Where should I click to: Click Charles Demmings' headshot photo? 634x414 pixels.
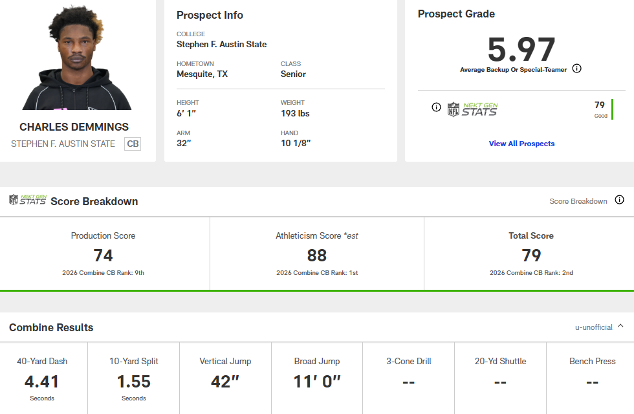point(78,58)
